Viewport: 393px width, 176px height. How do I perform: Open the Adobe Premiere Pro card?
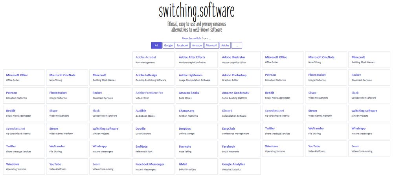coord(153,95)
